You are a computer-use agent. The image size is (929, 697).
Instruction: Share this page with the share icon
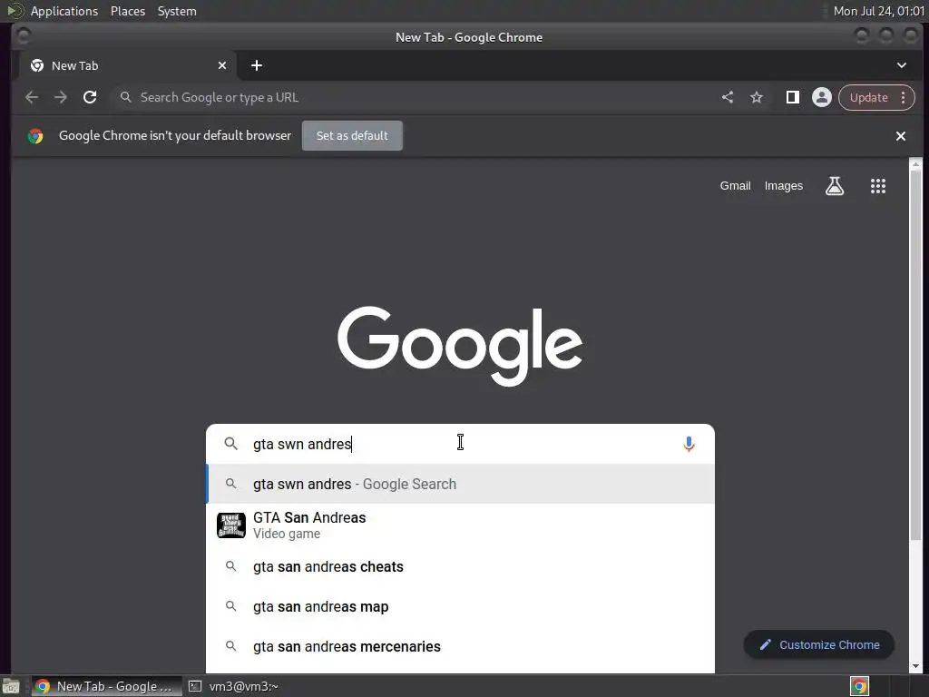[x=728, y=97]
